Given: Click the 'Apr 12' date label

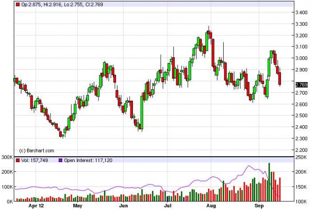Looking at the screenshot, I should point(36,206).
